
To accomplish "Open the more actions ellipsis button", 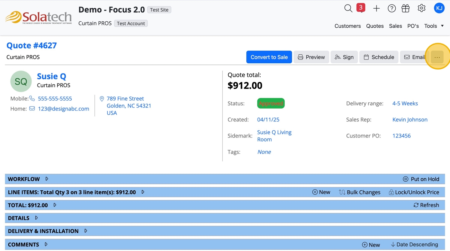I will coord(437,57).
